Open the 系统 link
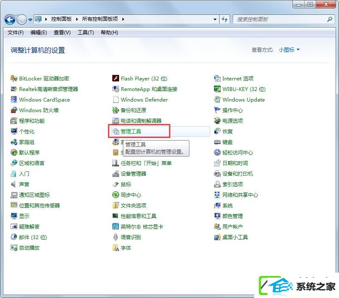The width and height of the screenshot is (339, 298). [228, 206]
